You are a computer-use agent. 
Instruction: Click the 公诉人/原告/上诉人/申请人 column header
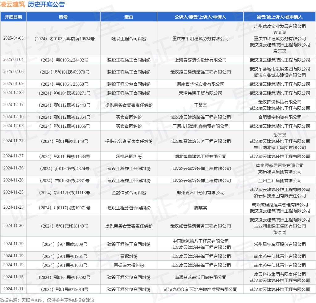200,17
